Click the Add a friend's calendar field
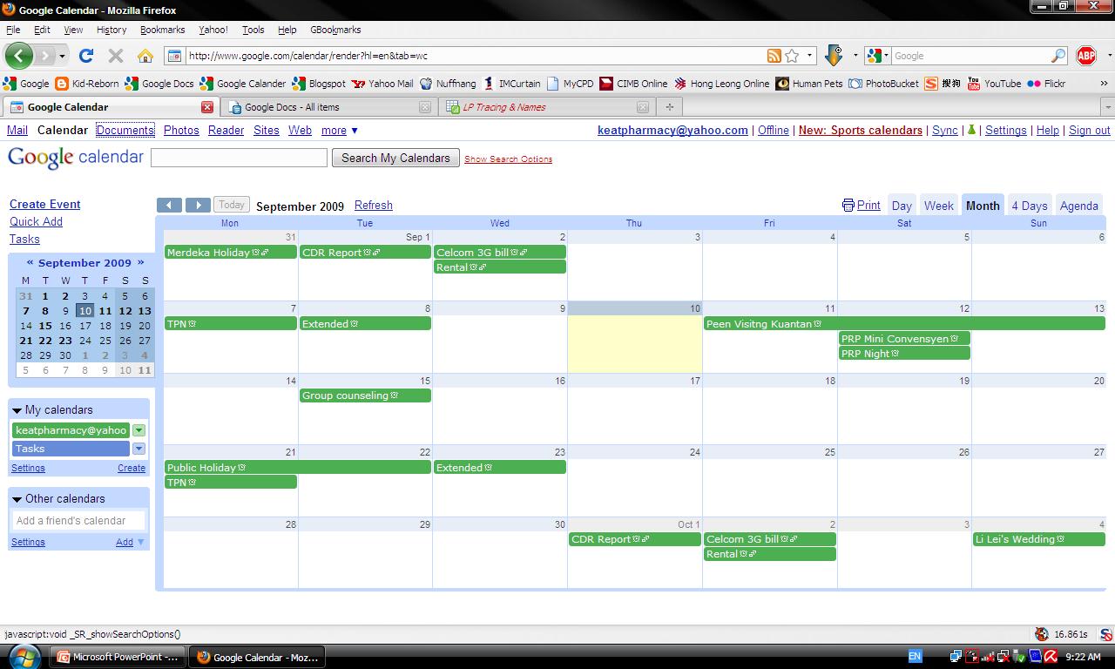This screenshot has height=669, width=1115. (x=78, y=521)
